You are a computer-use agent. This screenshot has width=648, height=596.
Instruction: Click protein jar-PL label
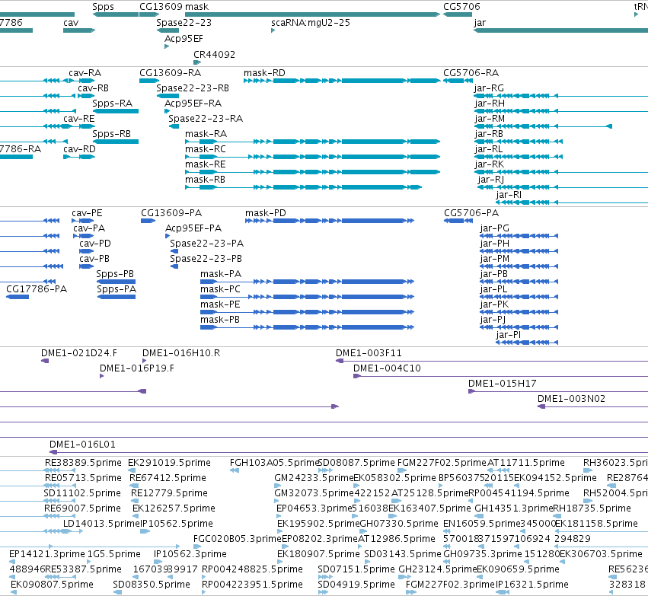pyautogui.click(x=493, y=289)
